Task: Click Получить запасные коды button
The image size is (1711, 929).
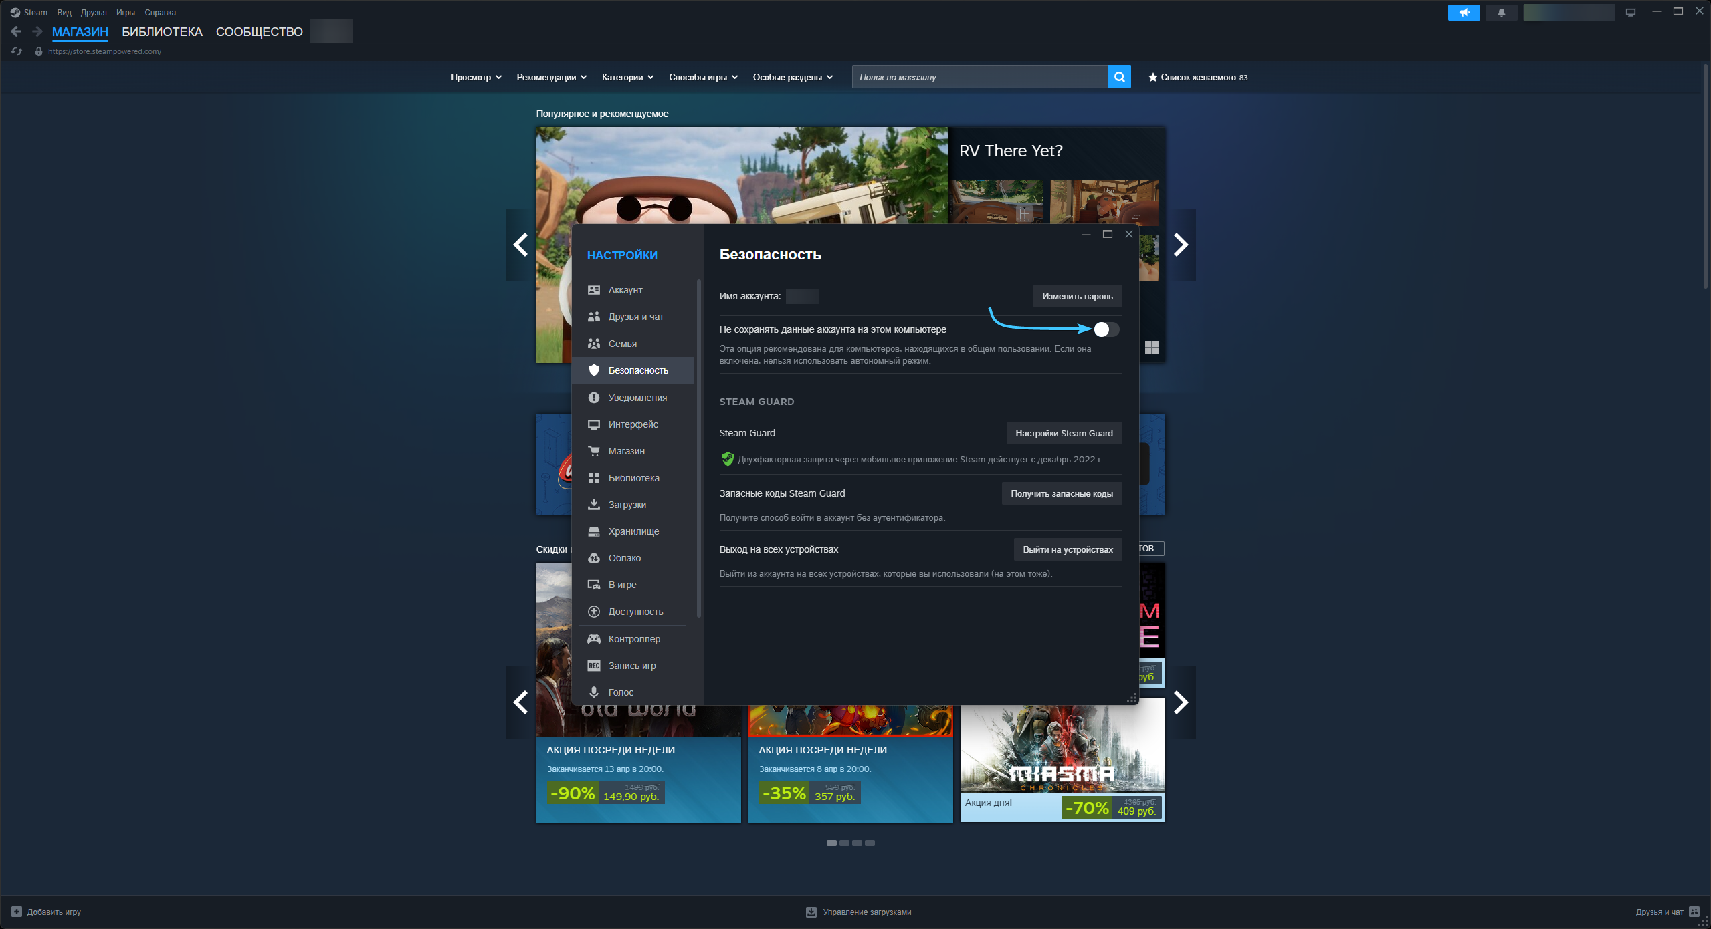Action: point(1062,493)
